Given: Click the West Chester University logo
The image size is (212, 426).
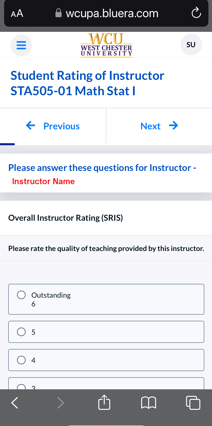Looking at the screenshot, I should click(x=106, y=45).
